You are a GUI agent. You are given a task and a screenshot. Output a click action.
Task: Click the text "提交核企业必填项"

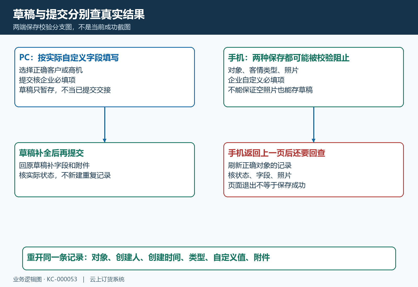(47, 80)
